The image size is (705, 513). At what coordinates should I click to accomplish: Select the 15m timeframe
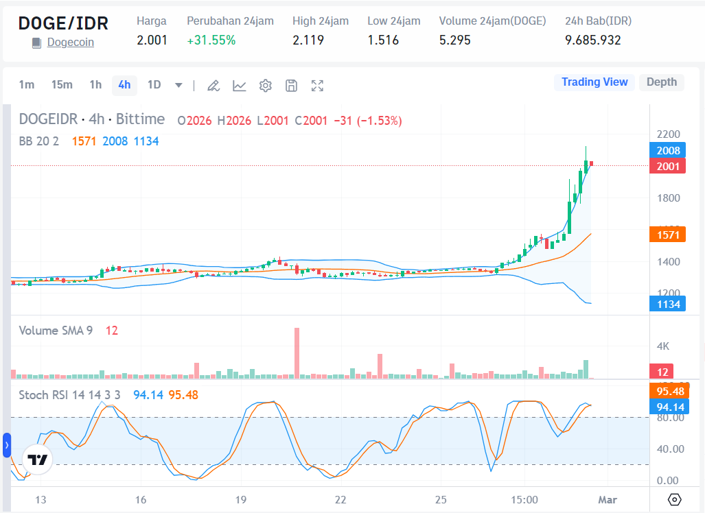point(62,84)
